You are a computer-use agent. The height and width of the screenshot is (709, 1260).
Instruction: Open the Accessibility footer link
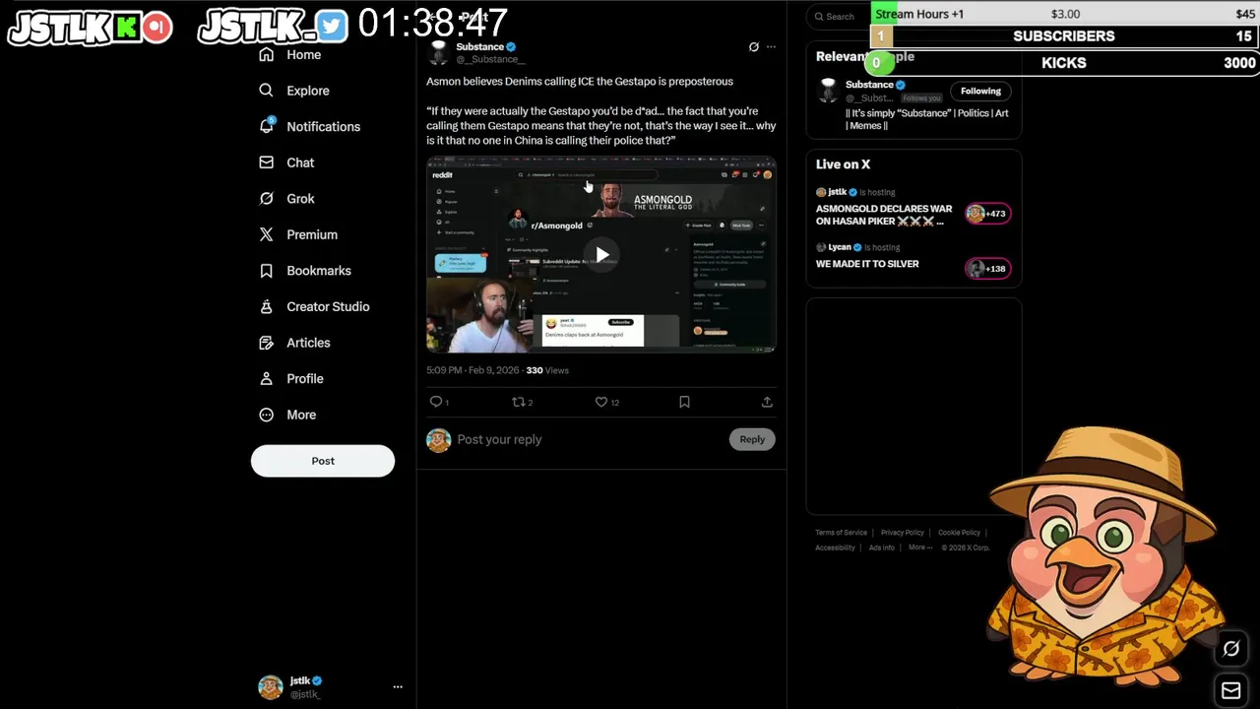835,548
